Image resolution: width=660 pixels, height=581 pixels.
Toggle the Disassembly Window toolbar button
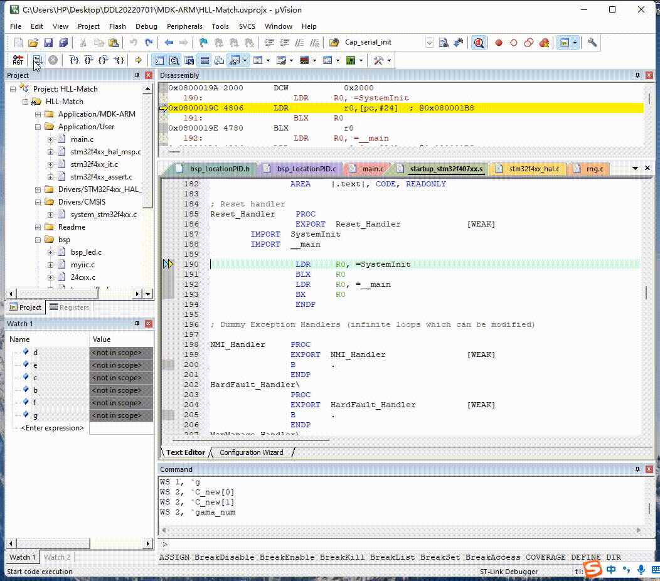(174, 60)
